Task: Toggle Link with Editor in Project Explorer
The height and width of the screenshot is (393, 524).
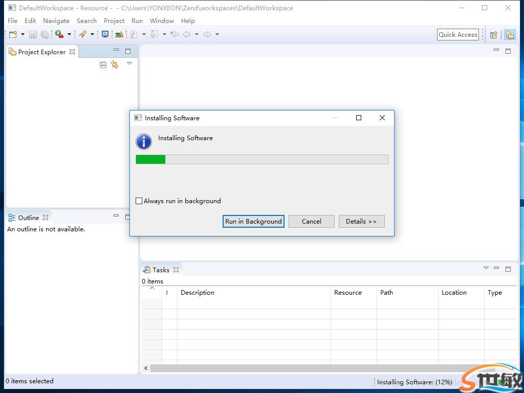Action: [x=115, y=64]
